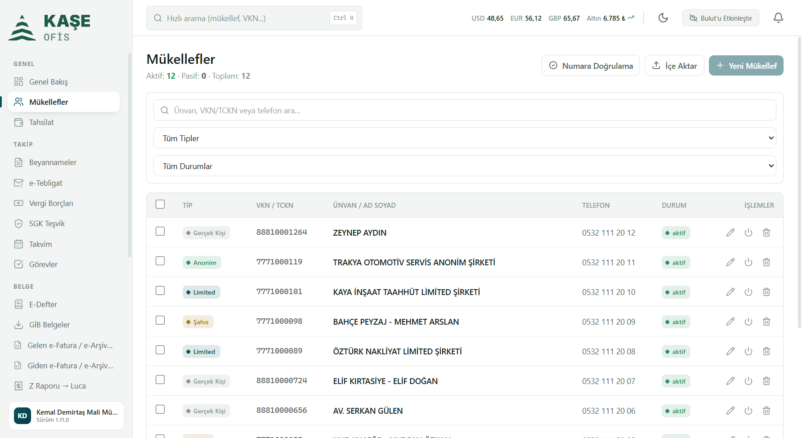Click power icon for ELİF KIRTASİYE row
The height and width of the screenshot is (438, 802).
click(x=748, y=381)
